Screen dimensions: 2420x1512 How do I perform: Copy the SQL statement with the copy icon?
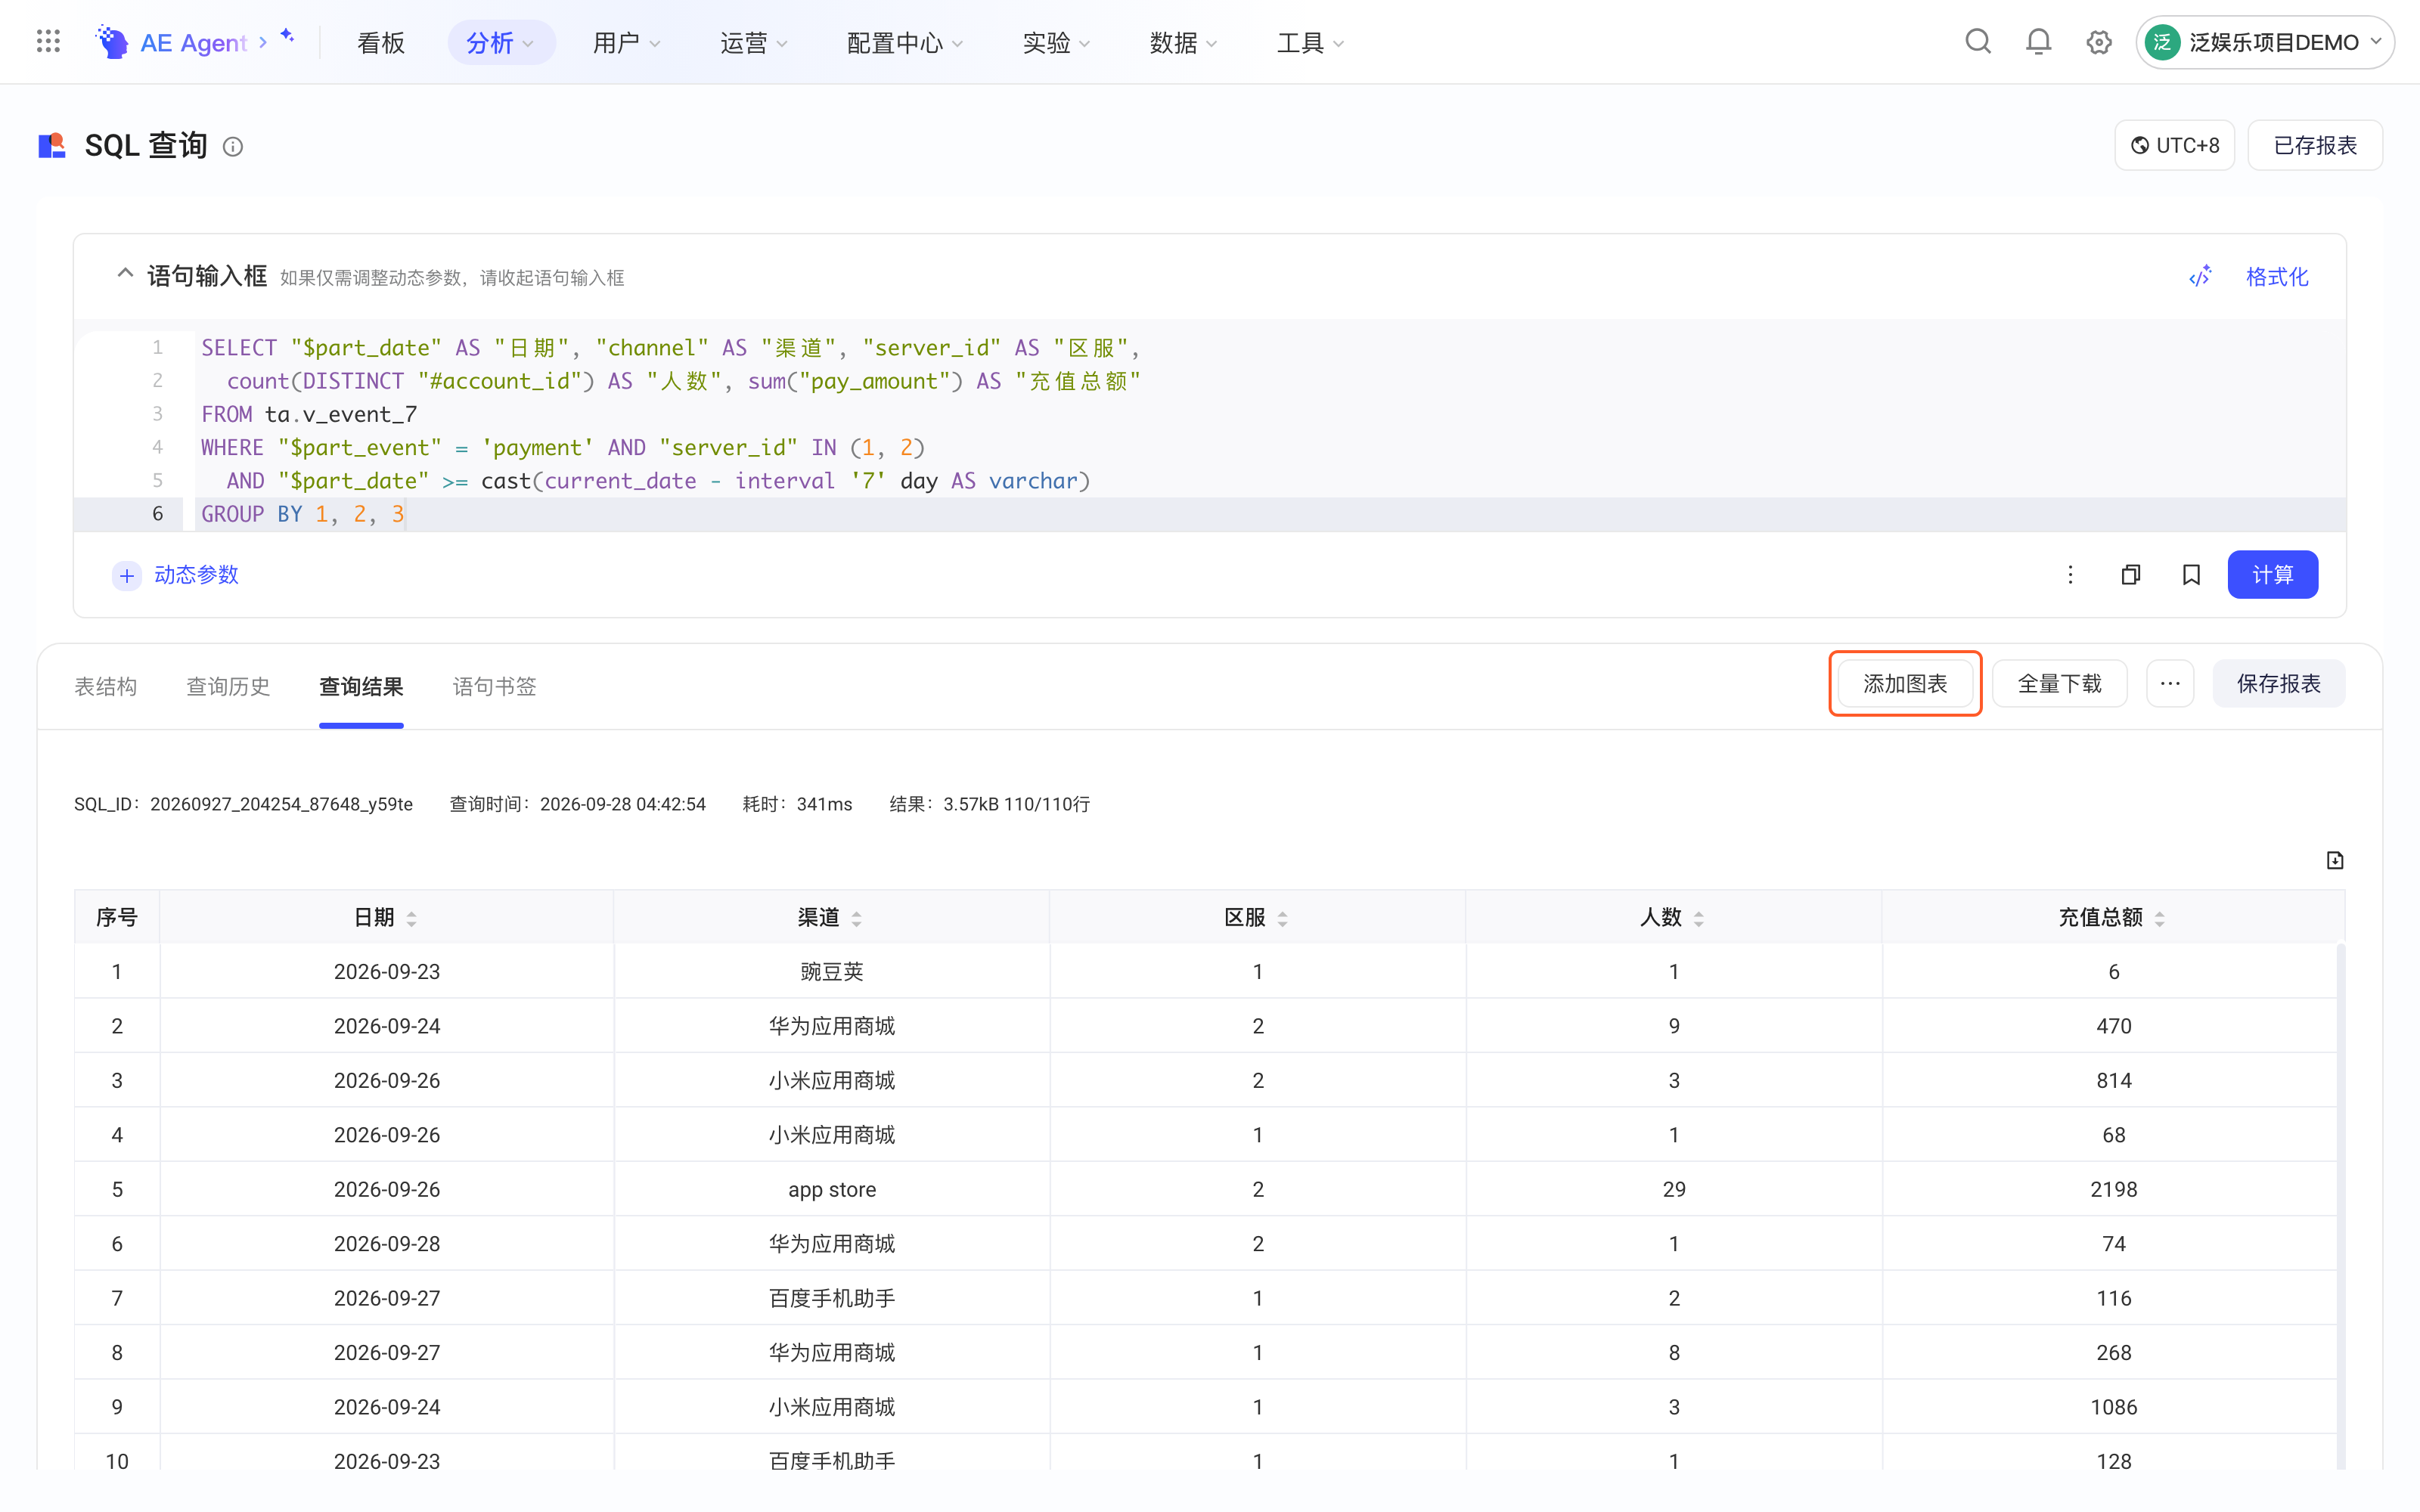coord(2130,575)
